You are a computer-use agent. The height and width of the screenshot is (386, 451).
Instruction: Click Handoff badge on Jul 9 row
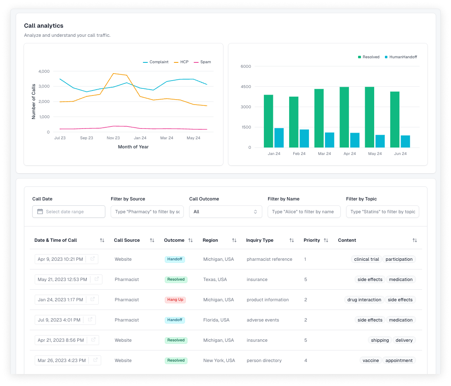[175, 320]
